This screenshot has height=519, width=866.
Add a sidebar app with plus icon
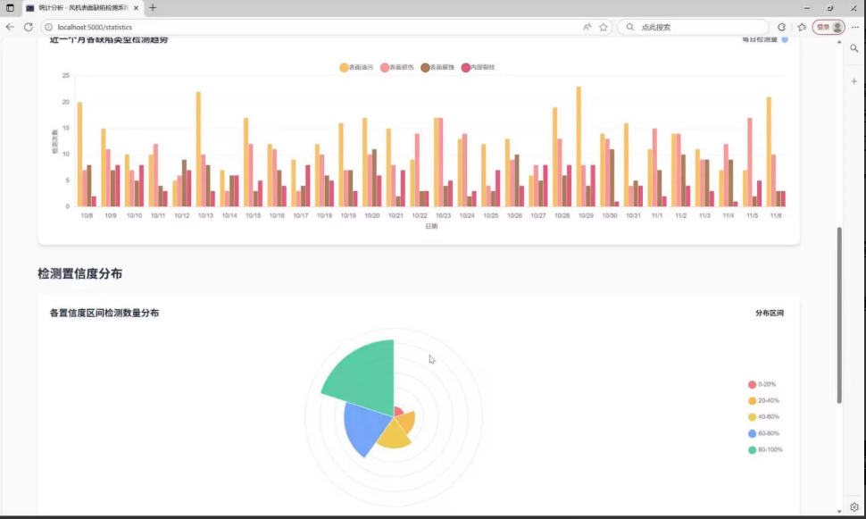pos(854,81)
